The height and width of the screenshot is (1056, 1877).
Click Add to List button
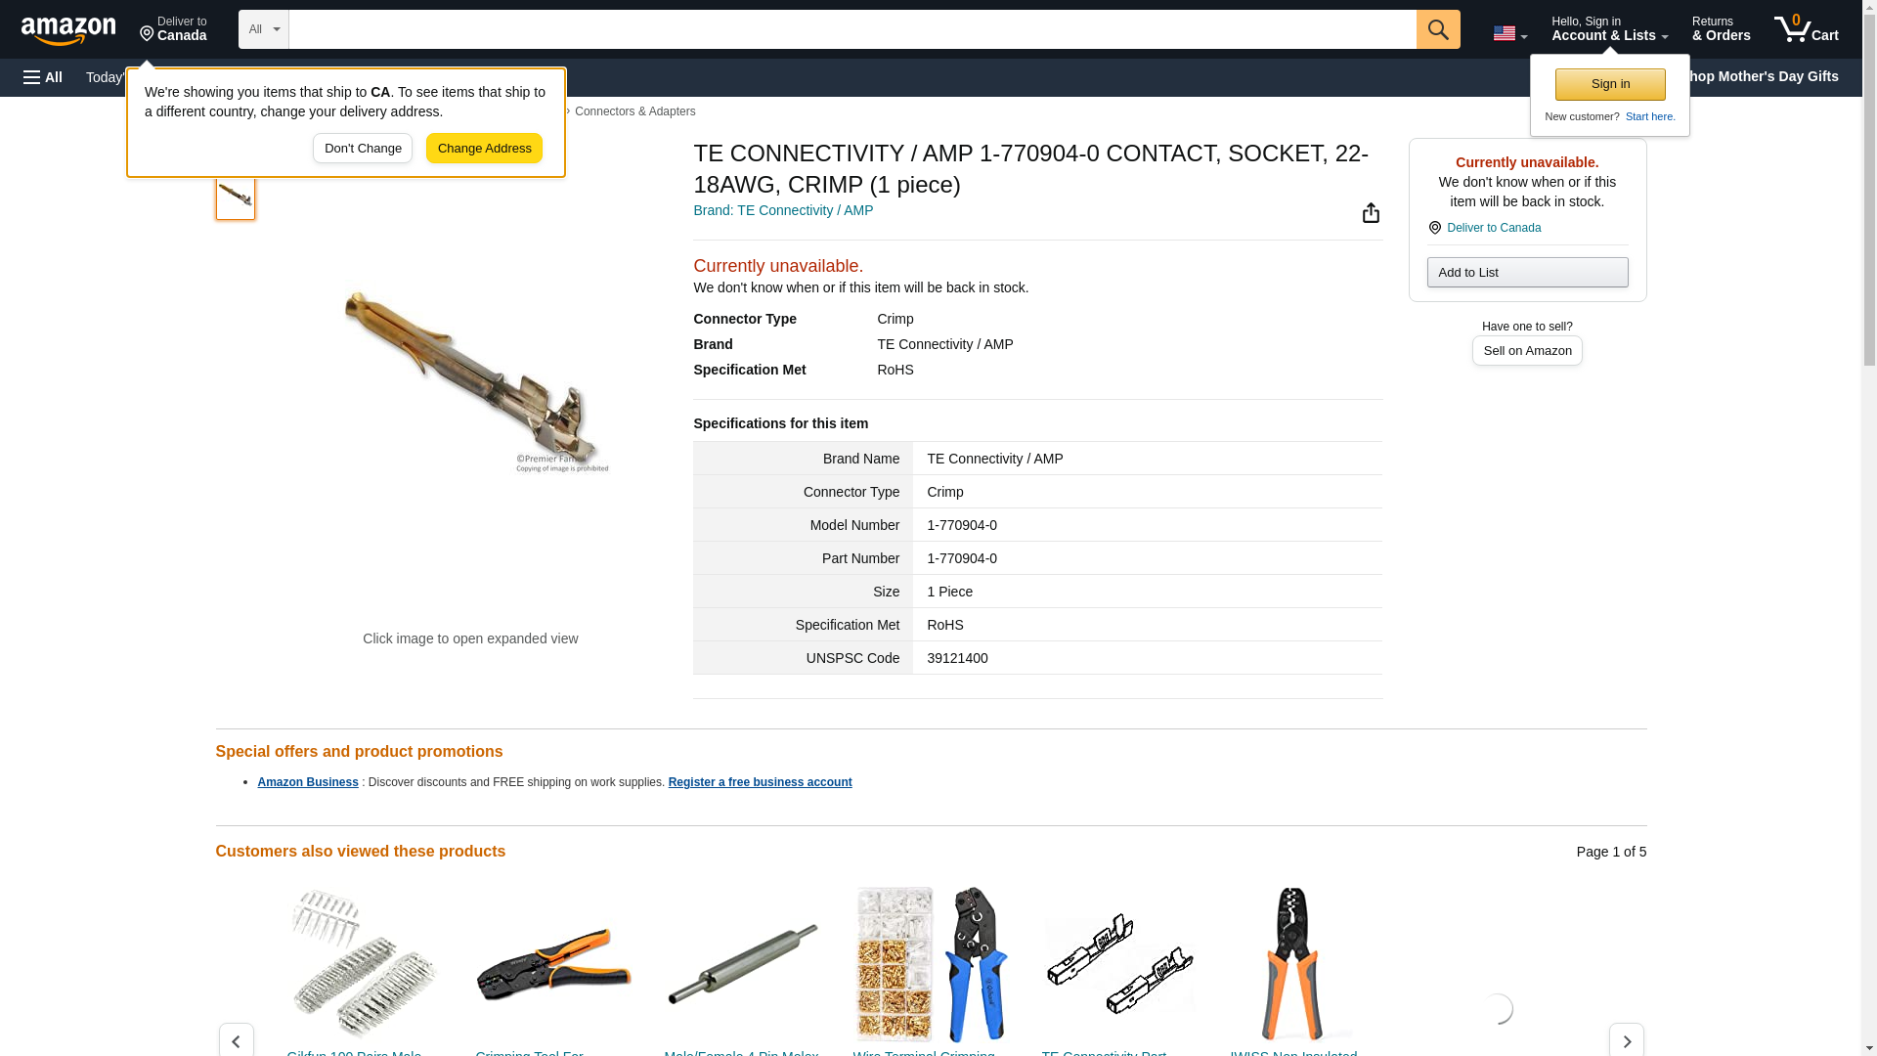1527,272
